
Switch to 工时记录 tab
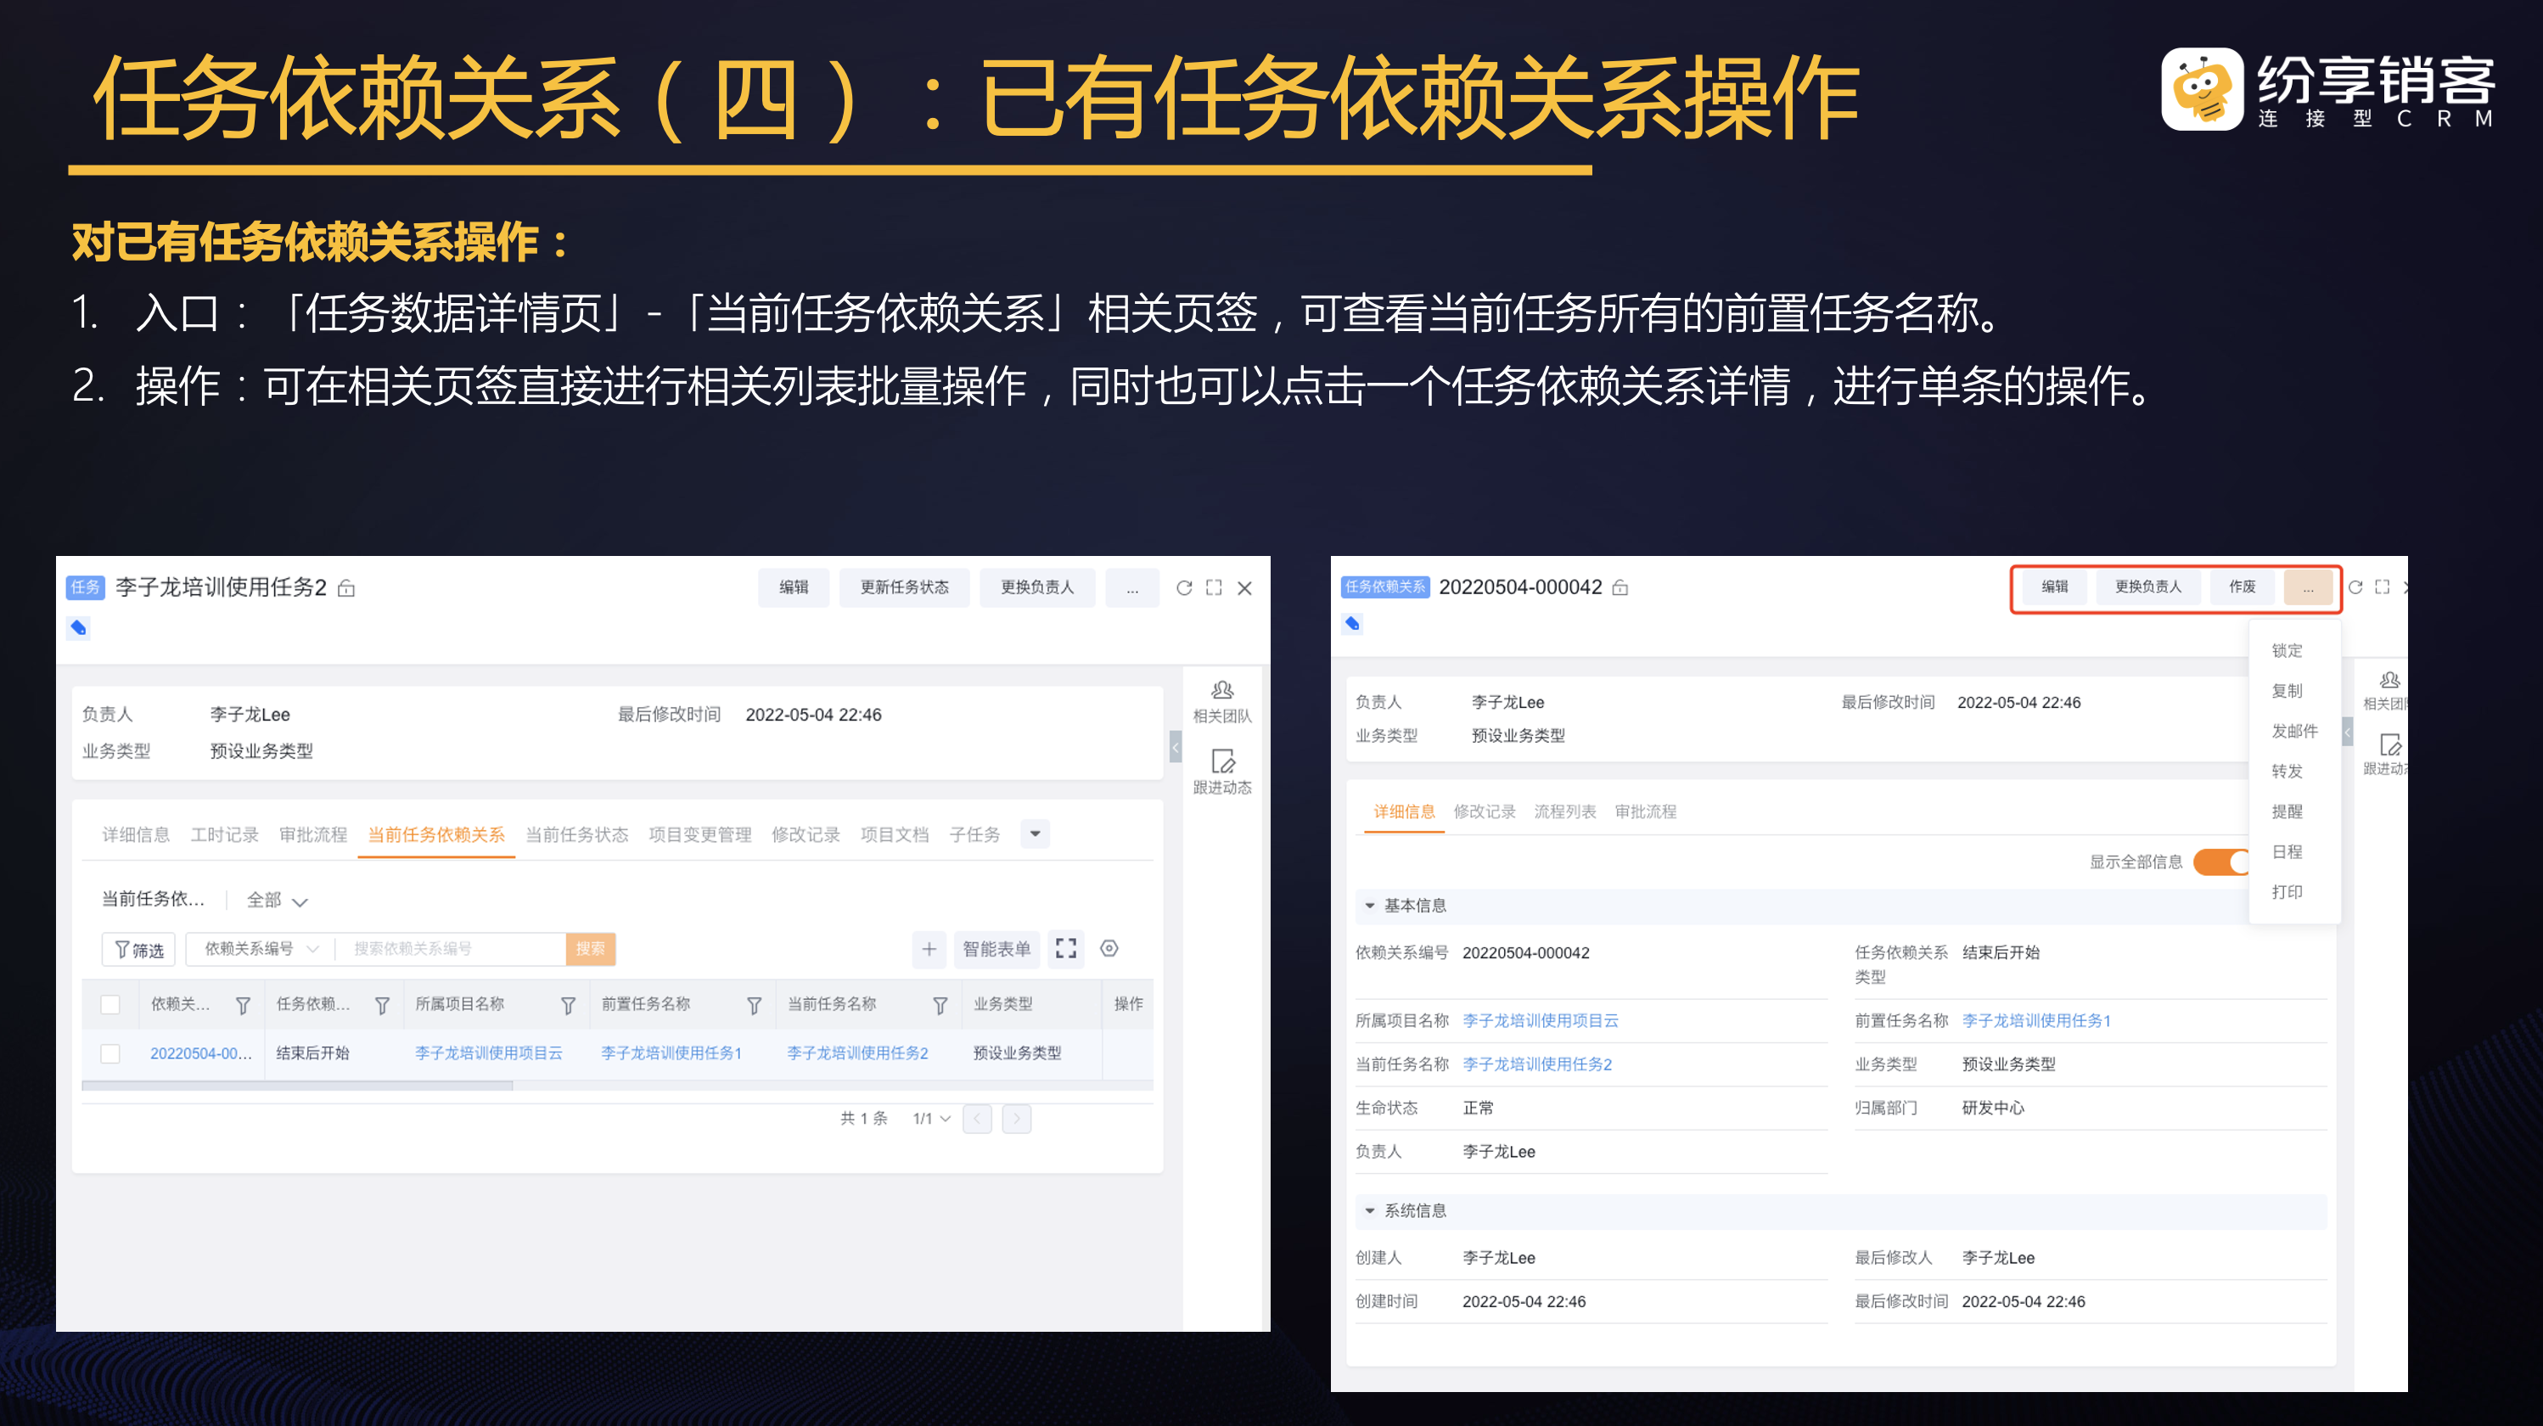(x=224, y=835)
